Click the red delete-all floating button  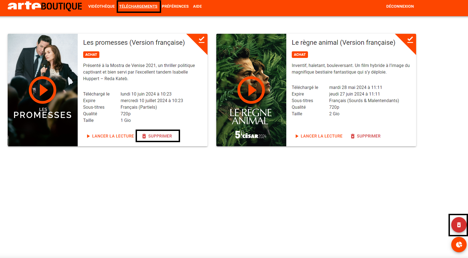pyautogui.click(x=459, y=225)
